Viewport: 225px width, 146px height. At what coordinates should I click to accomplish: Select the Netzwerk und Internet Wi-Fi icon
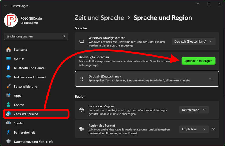(9, 77)
